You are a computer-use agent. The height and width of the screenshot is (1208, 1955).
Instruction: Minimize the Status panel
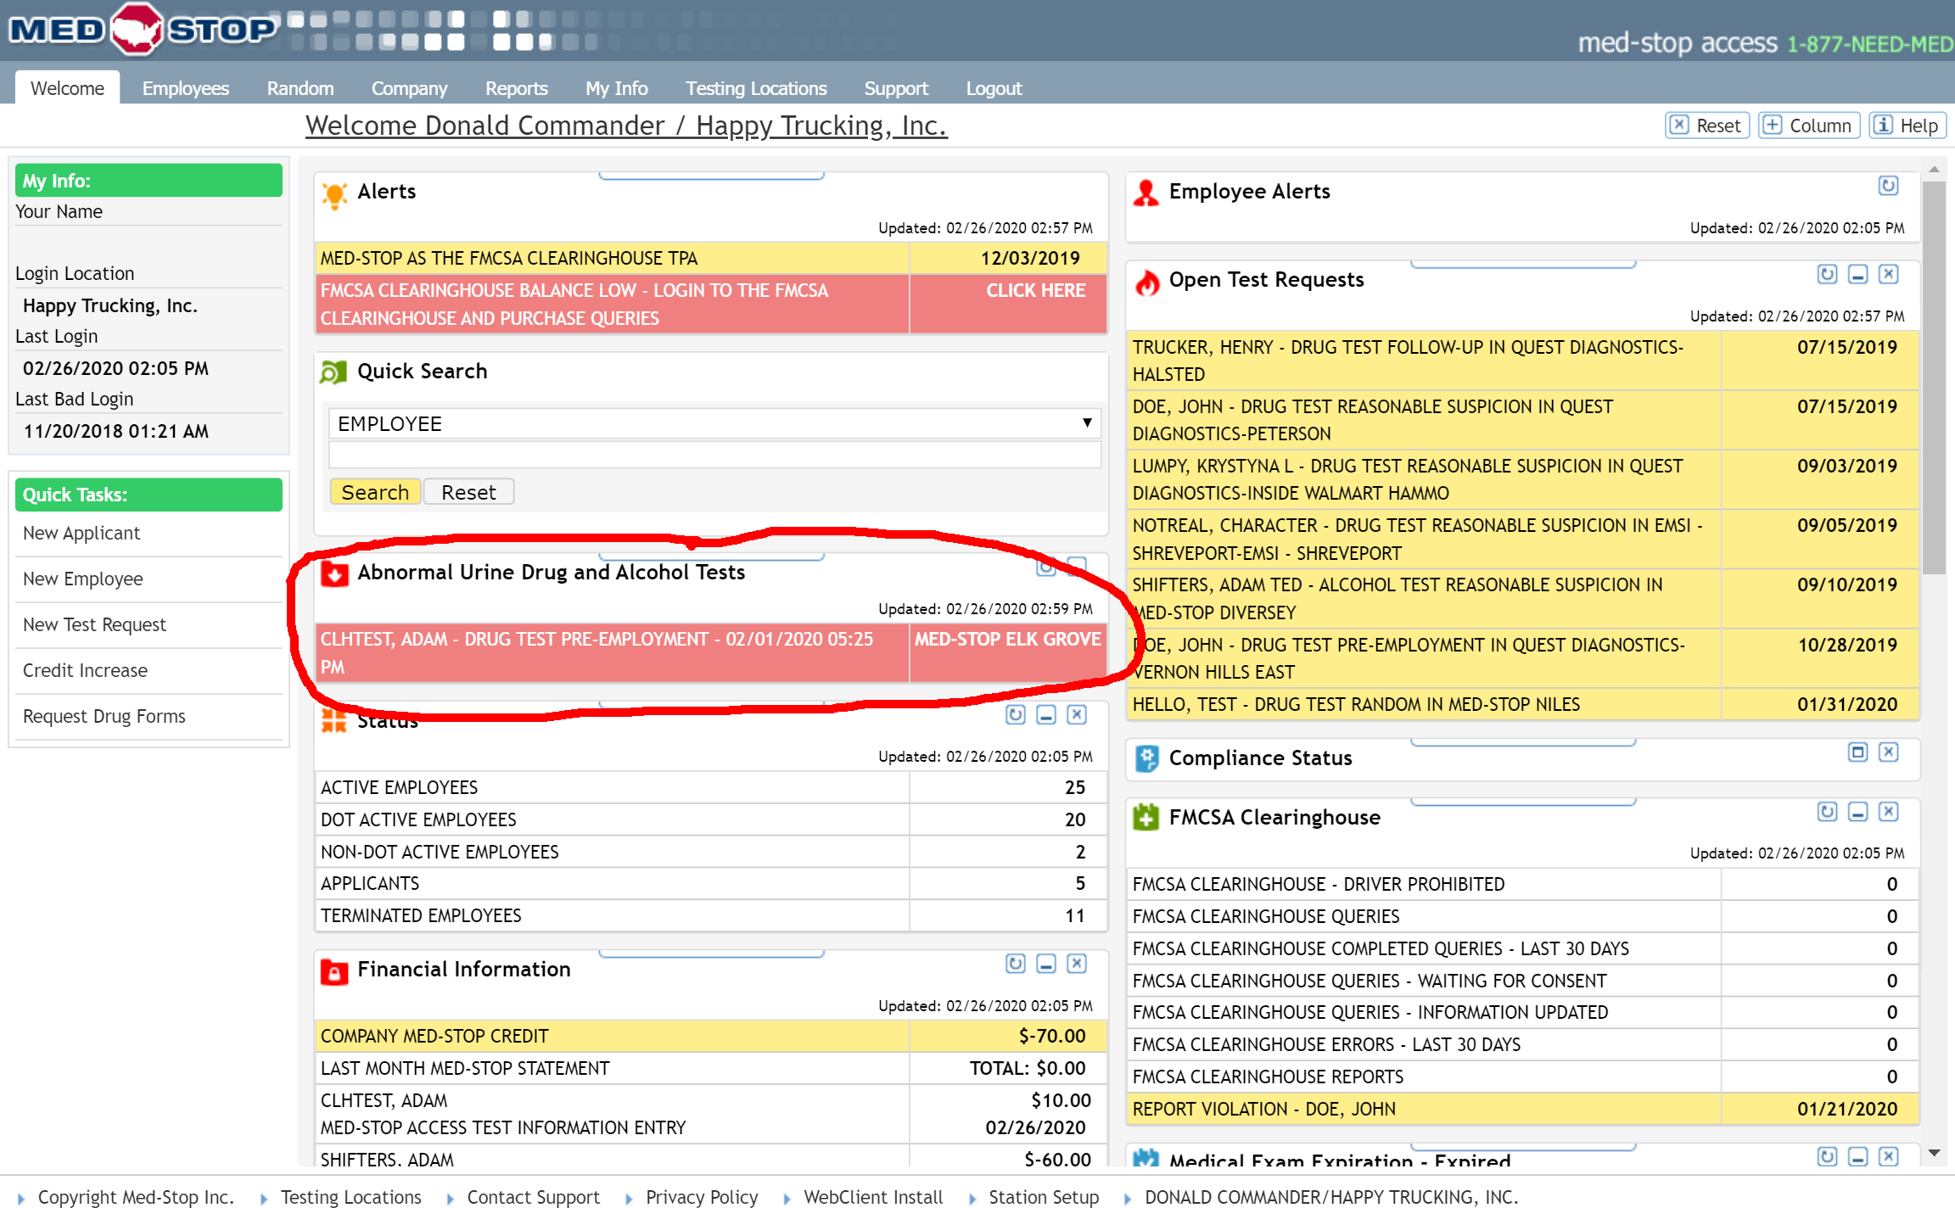pos(1046,715)
